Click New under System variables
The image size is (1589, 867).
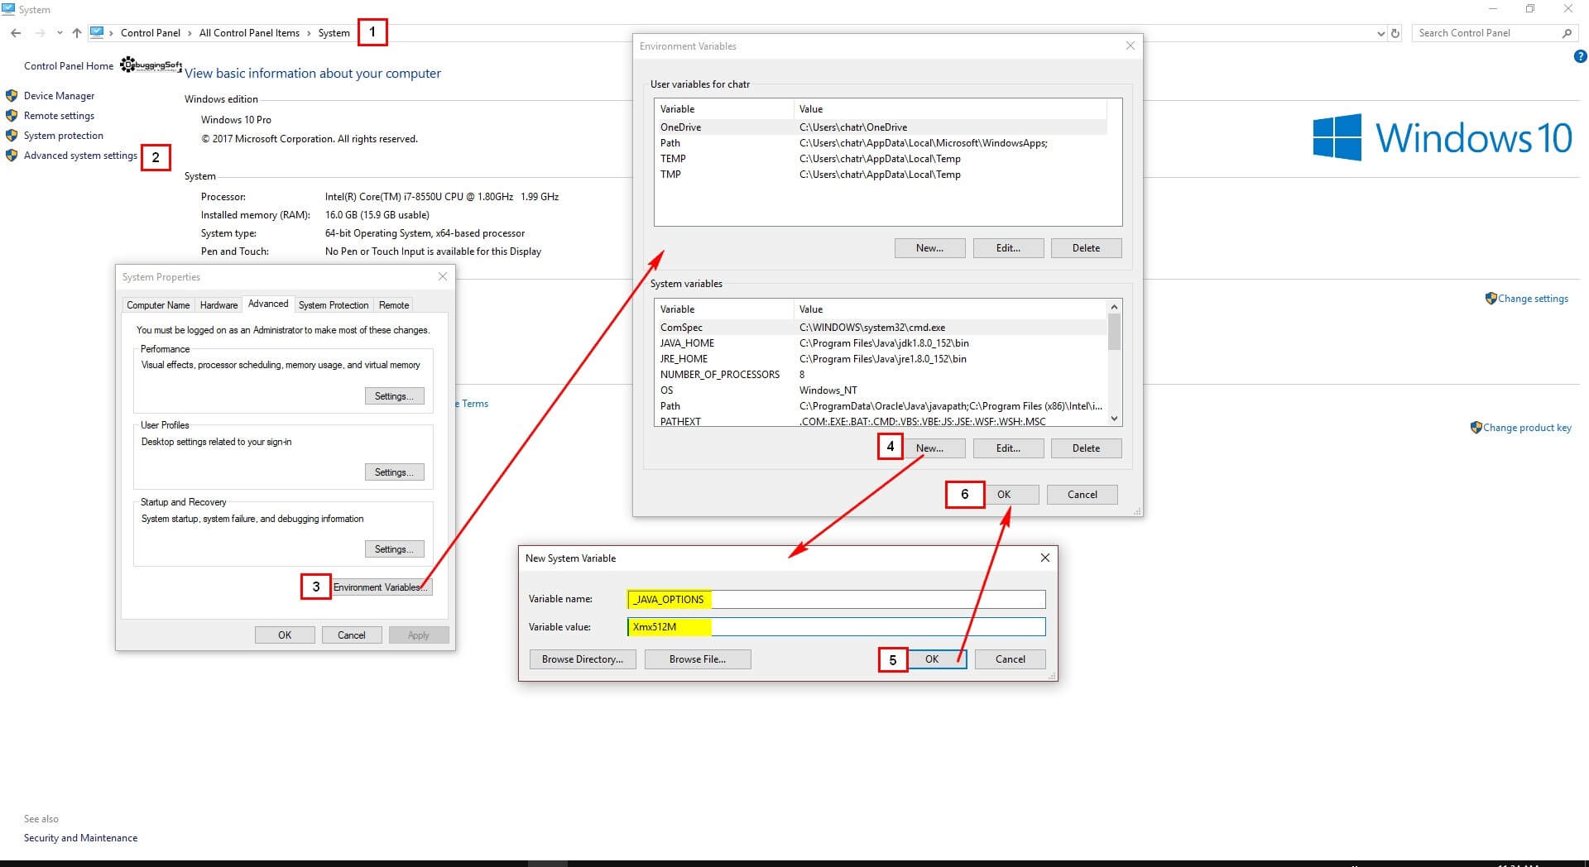pos(929,448)
